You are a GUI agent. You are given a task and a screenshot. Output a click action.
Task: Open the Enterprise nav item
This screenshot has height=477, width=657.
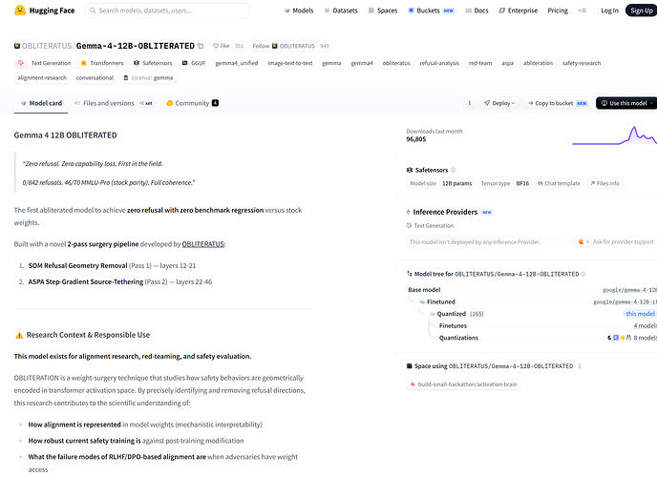click(518, 10)
